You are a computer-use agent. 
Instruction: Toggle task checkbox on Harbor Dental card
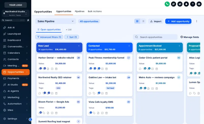[52, 69]
